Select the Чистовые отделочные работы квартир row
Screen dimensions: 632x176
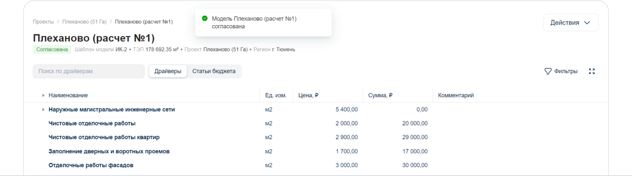104,137
